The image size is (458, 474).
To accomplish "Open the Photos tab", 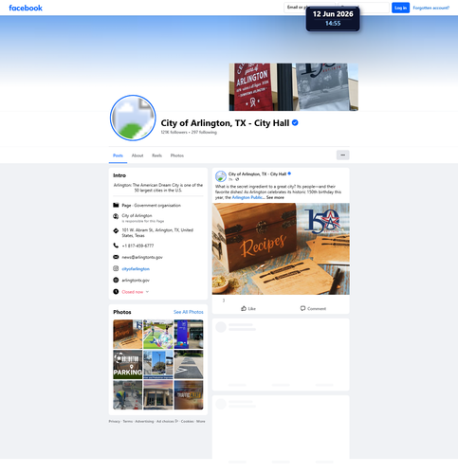I will tap(177, 155).
